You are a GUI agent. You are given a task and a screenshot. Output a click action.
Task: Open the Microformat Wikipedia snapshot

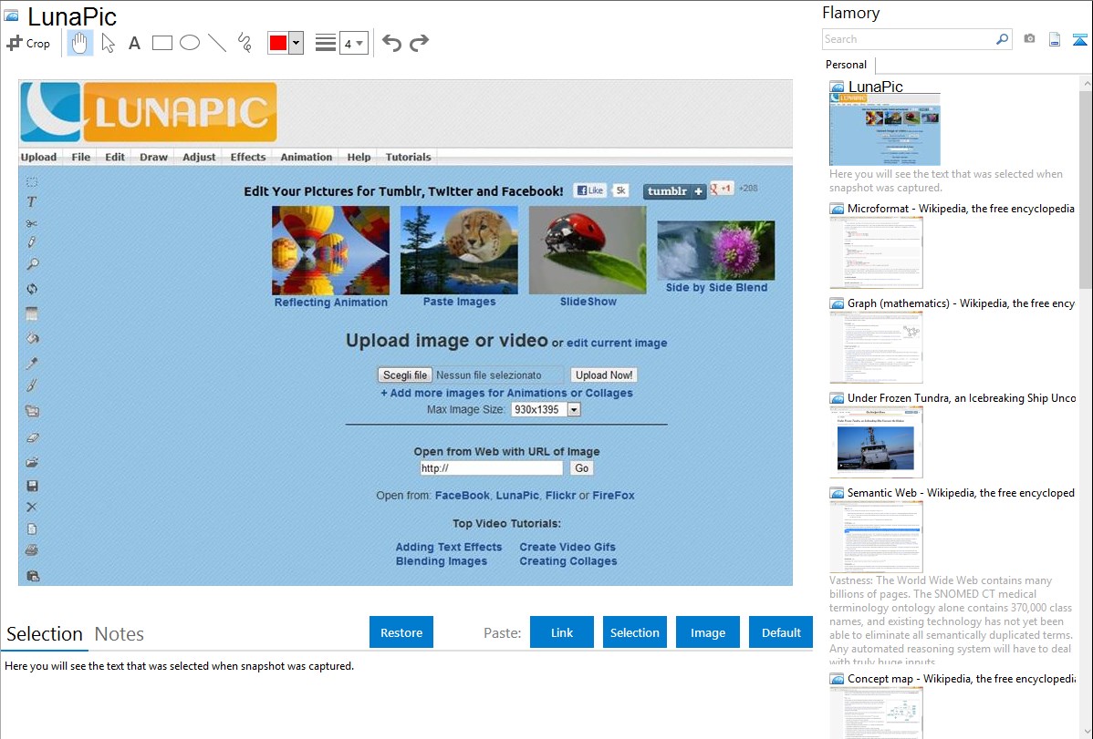click(876, 252)
